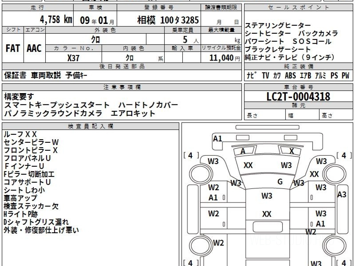Click the 純正装備 header
Screen dimensions: 355x266
point(298,66)
